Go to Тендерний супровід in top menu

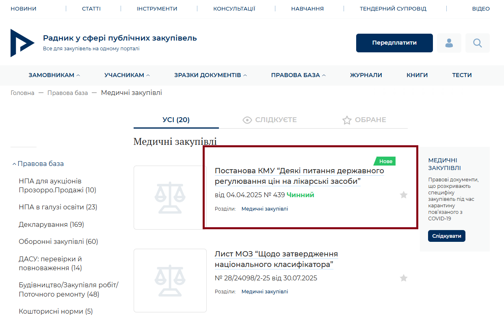click(393, 9)
